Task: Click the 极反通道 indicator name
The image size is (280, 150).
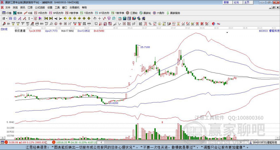Action: [x=20, y=31]
